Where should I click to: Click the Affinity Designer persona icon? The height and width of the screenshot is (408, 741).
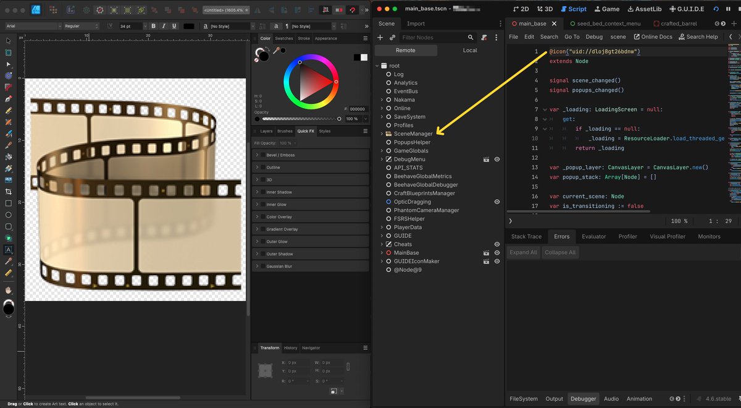click(35, 10)
